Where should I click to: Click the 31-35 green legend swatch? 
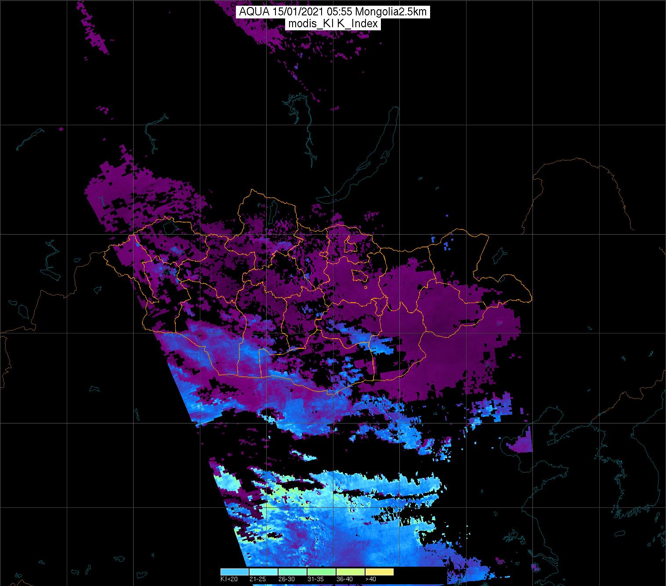[321, 572]
